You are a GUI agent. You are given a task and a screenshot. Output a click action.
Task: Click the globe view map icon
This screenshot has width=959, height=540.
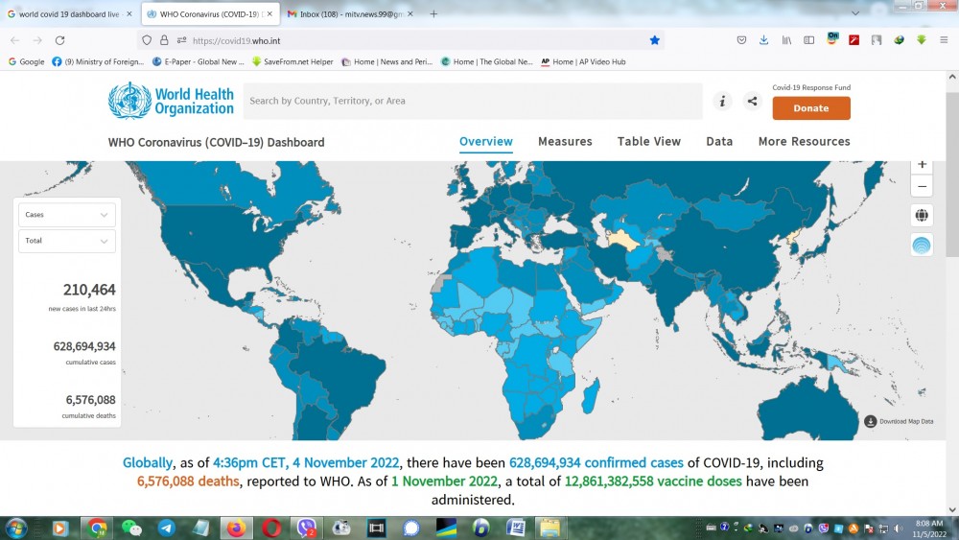[x=922, y=215]
